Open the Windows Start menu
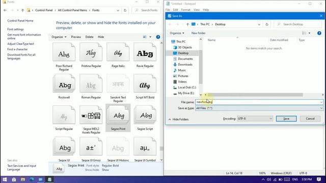 pos(5,179)
